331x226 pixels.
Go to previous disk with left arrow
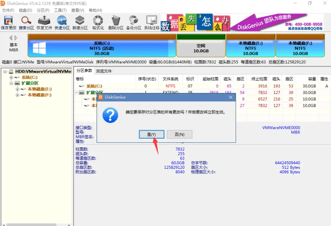(x=11, y=38)
